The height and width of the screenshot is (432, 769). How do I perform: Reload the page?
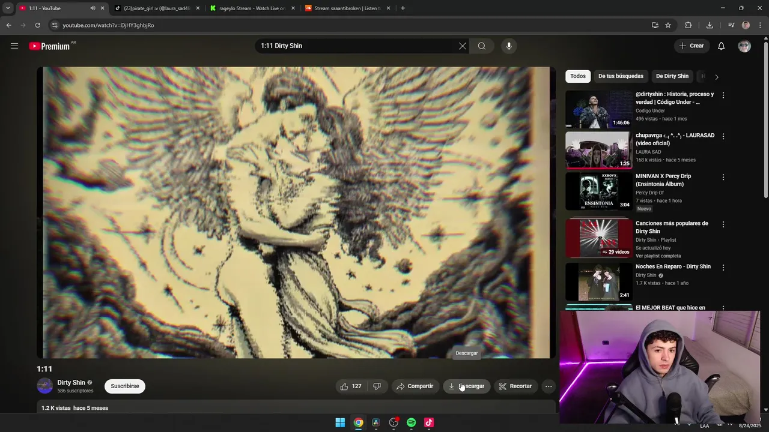(37, 25)
